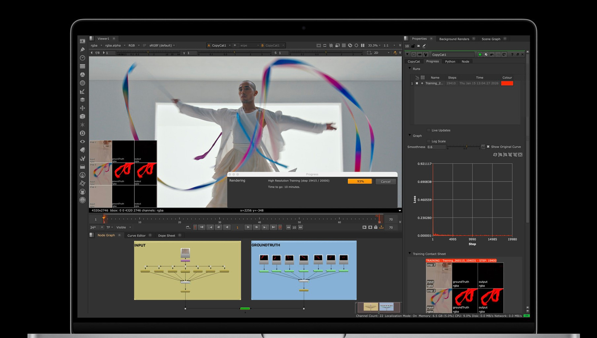
Task: Enable the Log Scale checkbox
Action: [x=428, y=141]
